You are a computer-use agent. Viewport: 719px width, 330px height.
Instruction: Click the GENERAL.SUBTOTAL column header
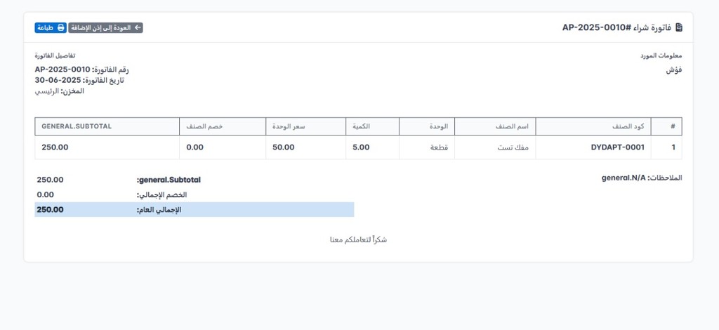pyautogui.click(x=77, y=126)
